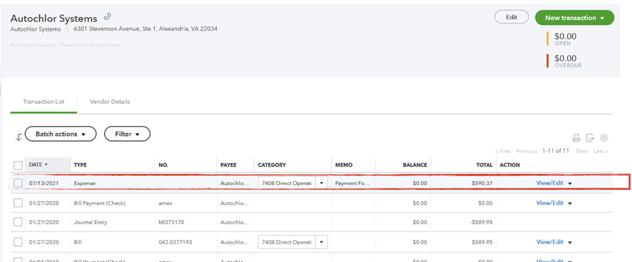This screenshot has width=632, height=262.
Task: Click the Journal Entry type cell
Action: click(91, 222)
